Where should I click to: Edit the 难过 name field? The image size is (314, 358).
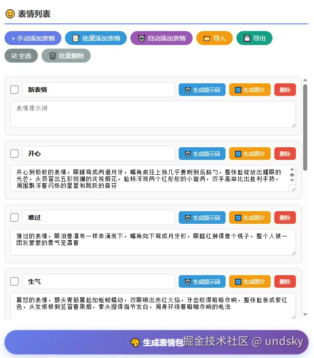tap(98, 218)
